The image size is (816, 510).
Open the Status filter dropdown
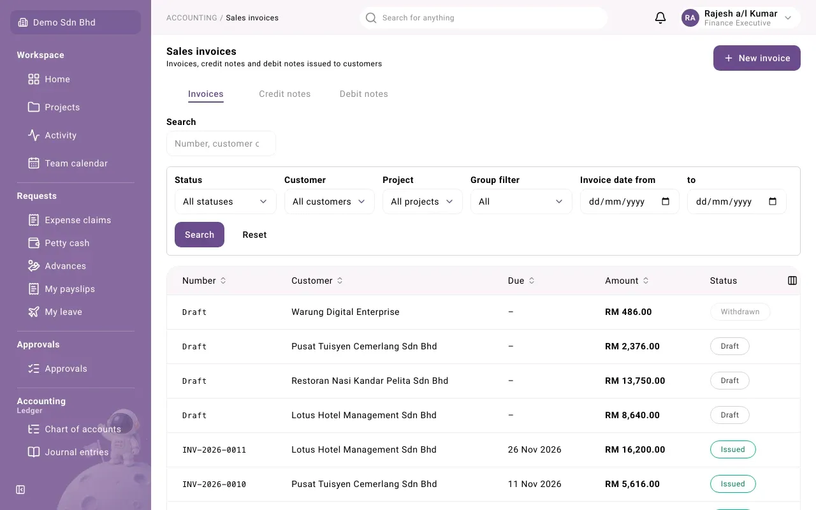coord(225,201)
